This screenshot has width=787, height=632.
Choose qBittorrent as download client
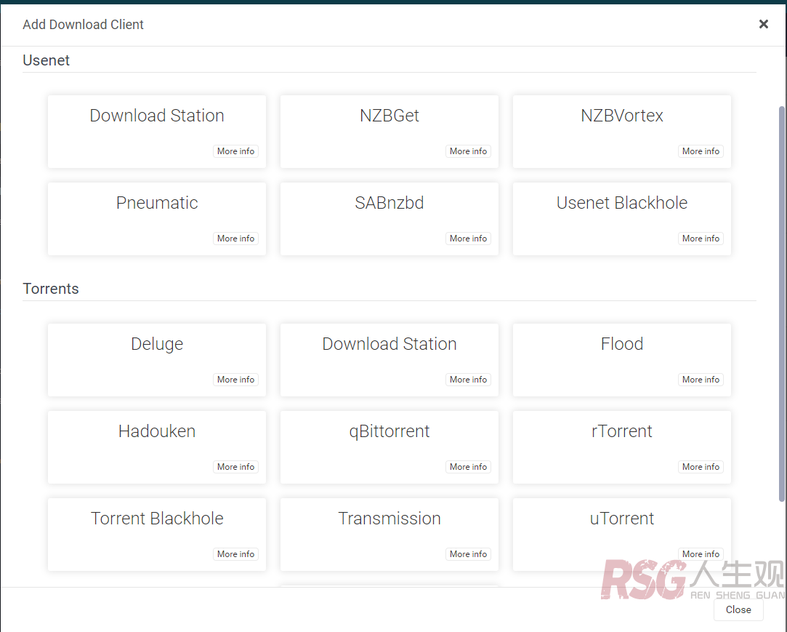click(389, 447)
